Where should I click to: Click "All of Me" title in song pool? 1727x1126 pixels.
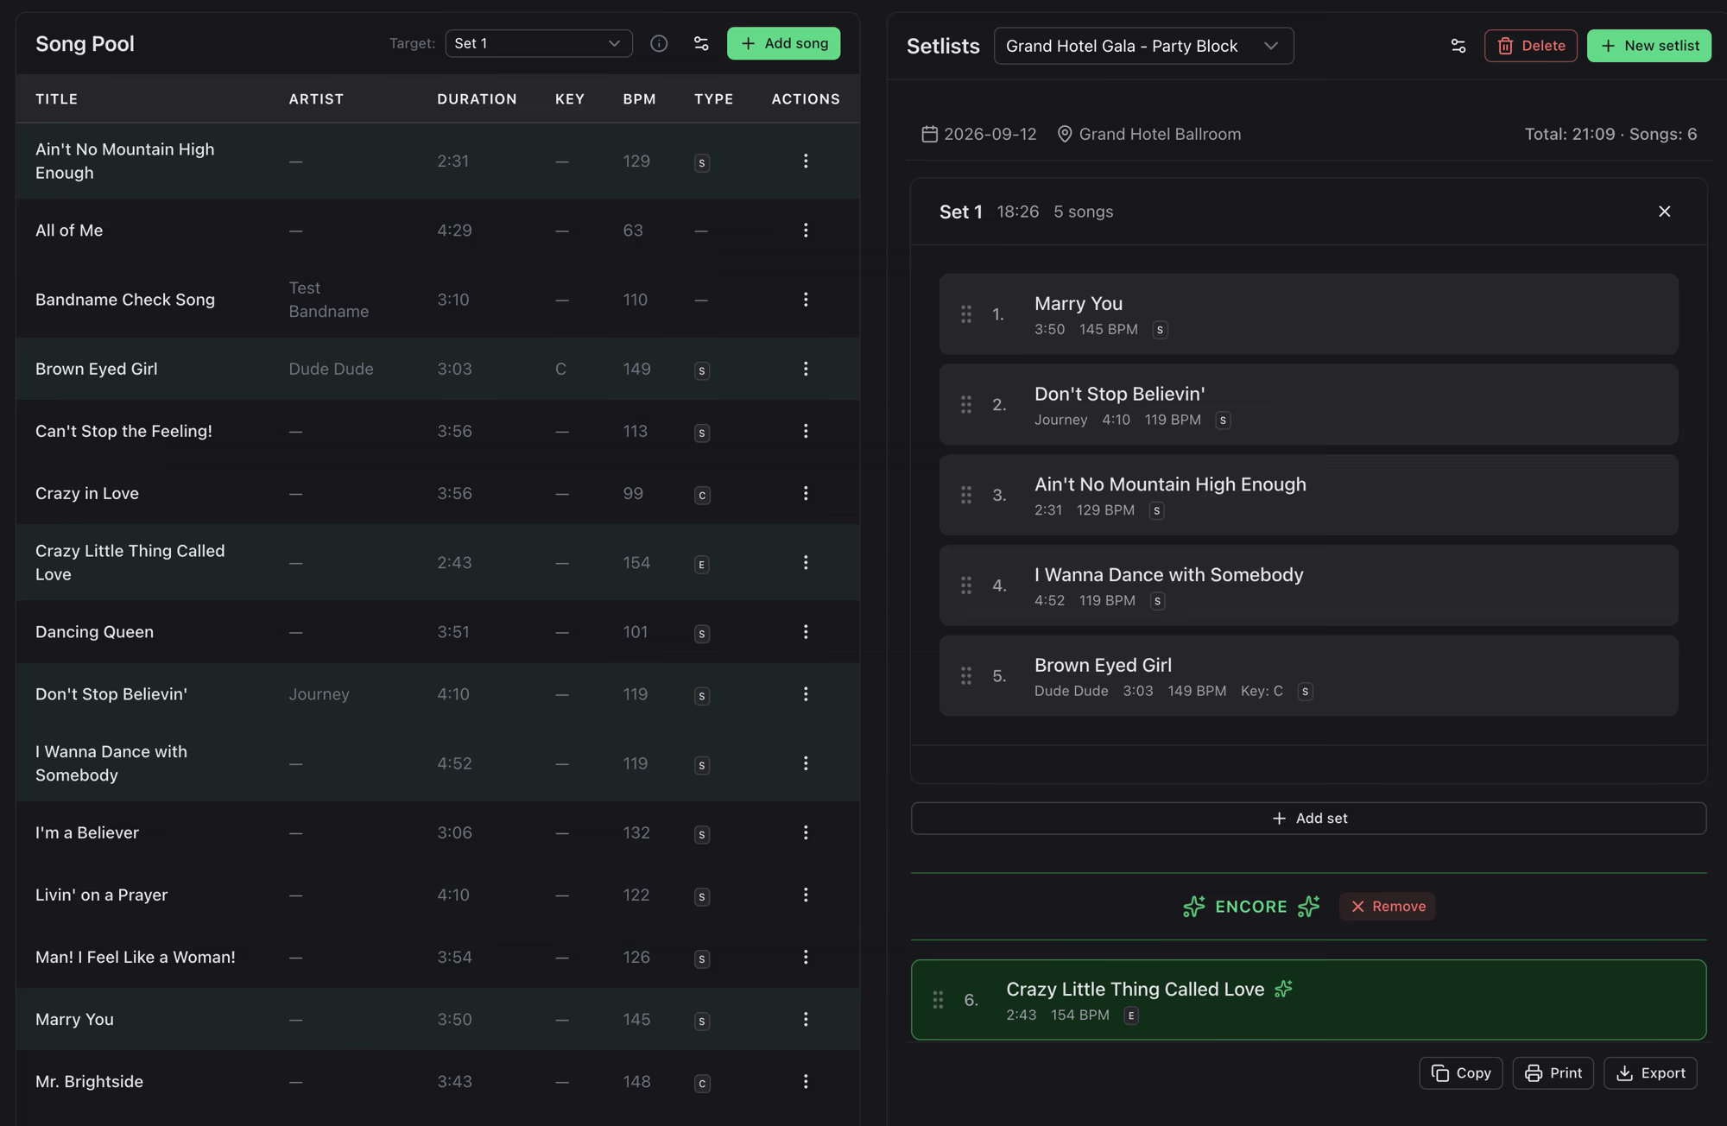(x=69, y=231)
